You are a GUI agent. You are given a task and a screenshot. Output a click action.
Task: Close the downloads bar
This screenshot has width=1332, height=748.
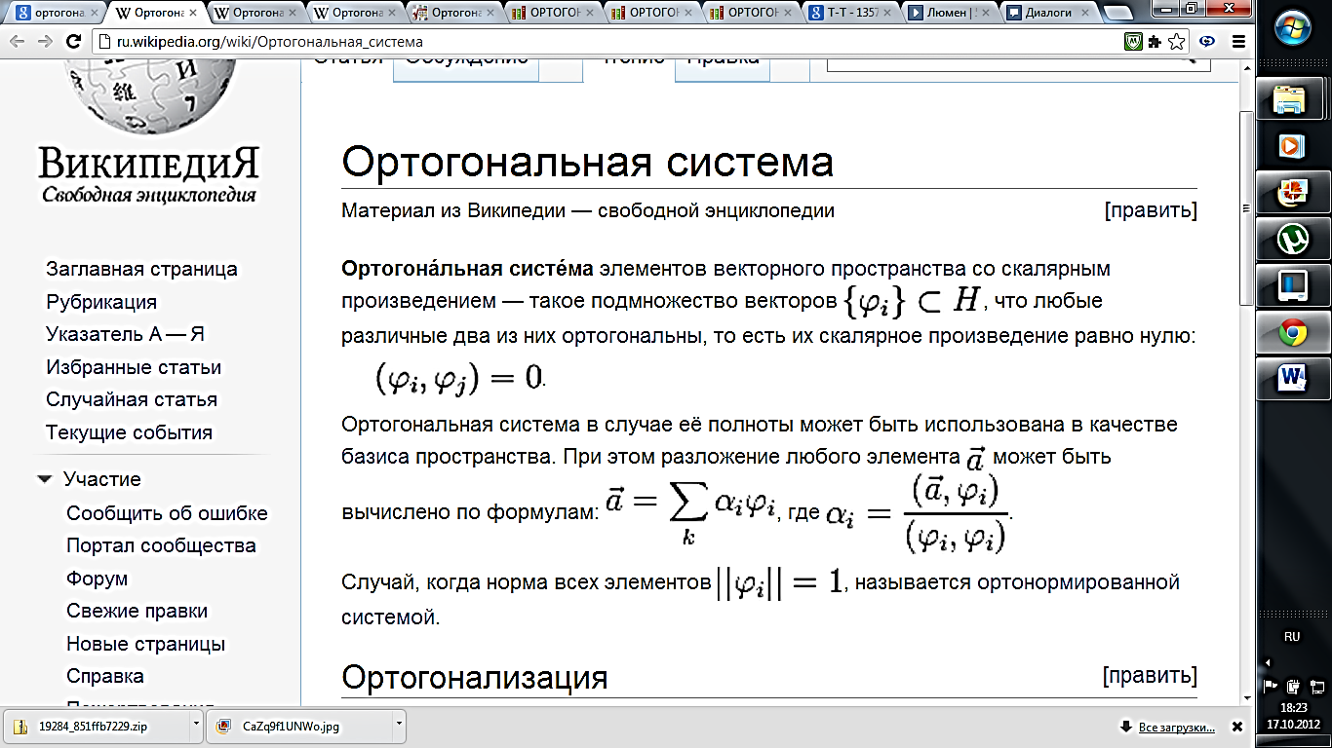(1237, 728)
